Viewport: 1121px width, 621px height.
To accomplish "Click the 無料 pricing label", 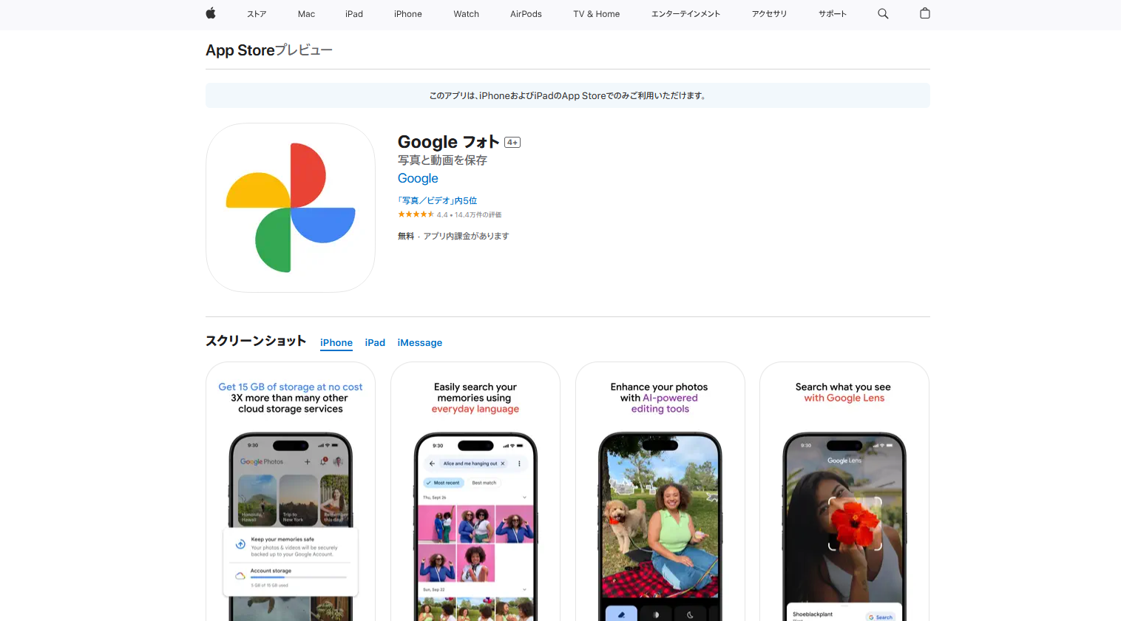I will (406, 235).
